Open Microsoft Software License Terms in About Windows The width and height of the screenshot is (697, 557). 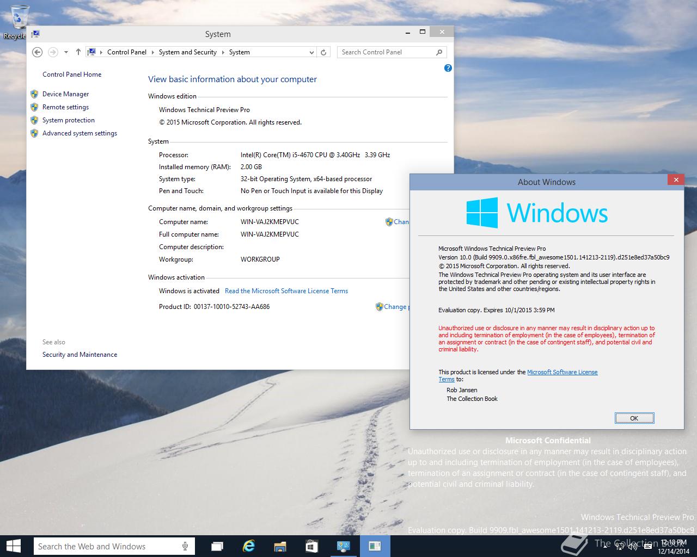point(562,372)
